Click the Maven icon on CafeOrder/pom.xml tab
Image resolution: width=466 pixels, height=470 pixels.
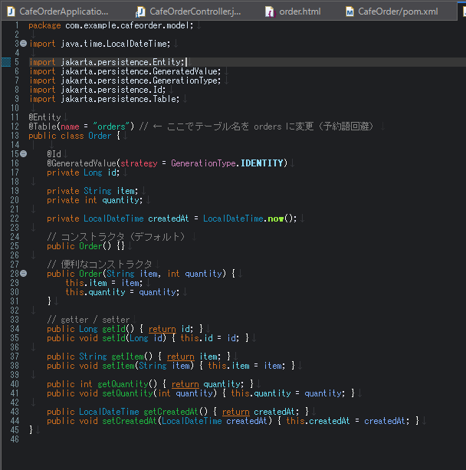tap(349, 12)
